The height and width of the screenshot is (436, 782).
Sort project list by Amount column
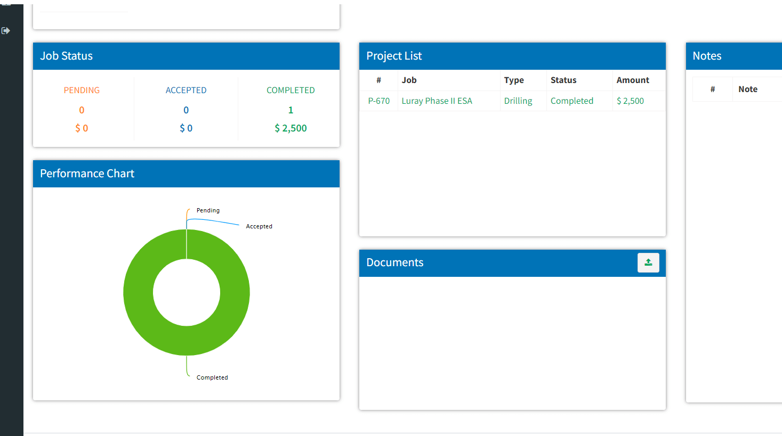633,80
